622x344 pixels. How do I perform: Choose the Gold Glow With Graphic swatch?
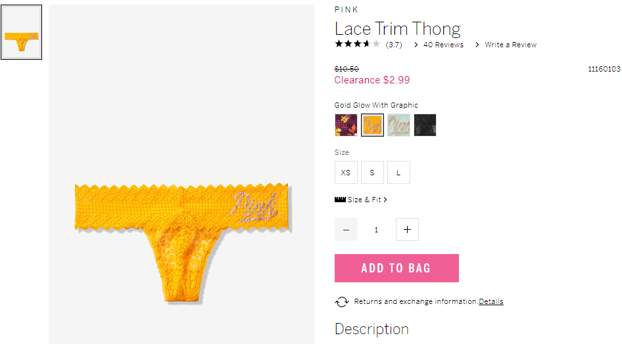[372, 125]
